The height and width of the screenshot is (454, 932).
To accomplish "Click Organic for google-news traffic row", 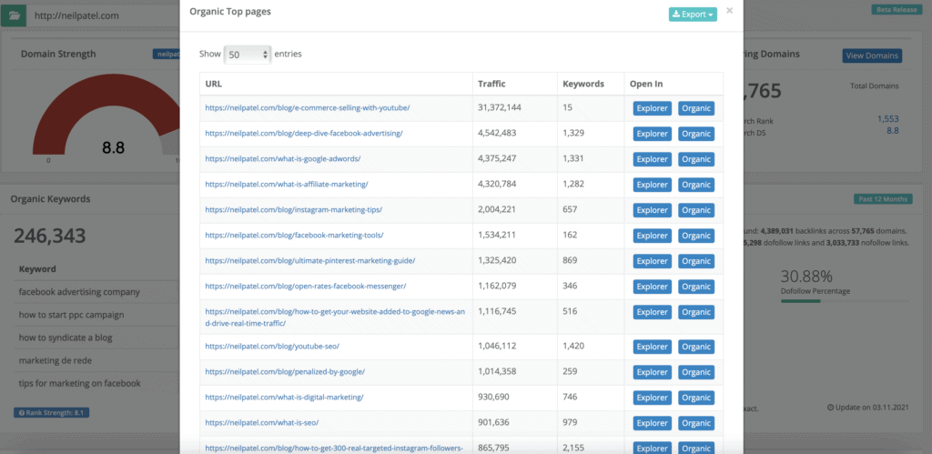I will click(696, 312).
